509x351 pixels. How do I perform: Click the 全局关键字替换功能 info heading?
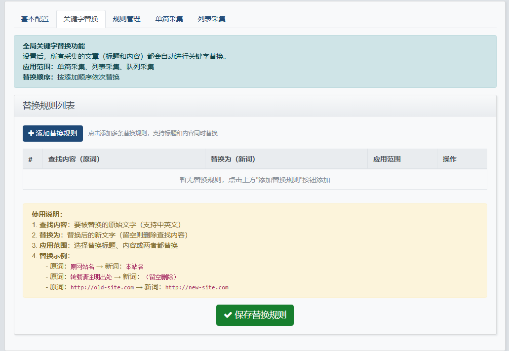[54, 46]
